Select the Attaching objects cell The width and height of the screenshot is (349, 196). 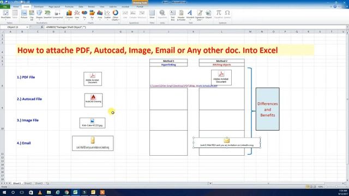tap(222, 65)
